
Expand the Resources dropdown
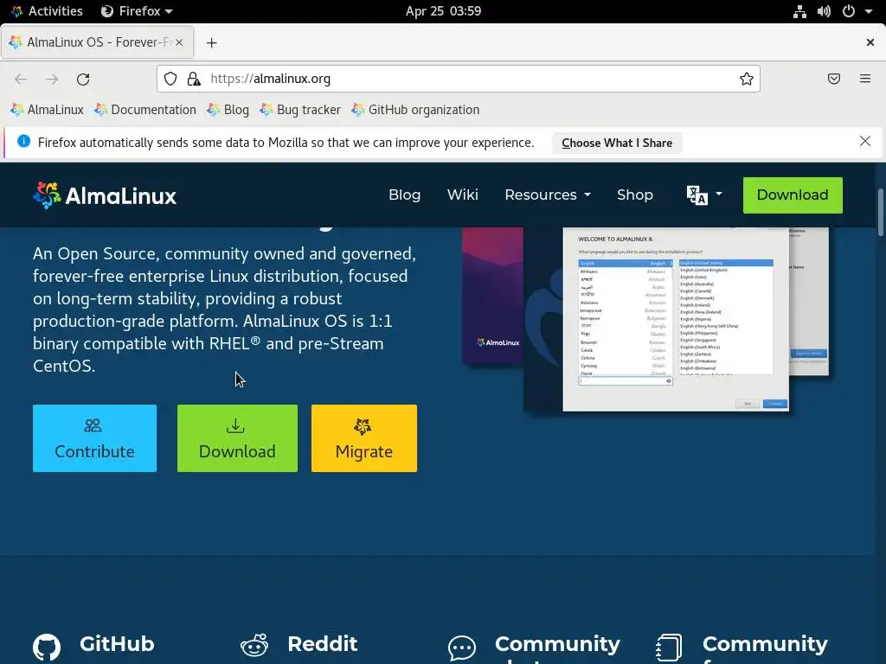[548, 195]
